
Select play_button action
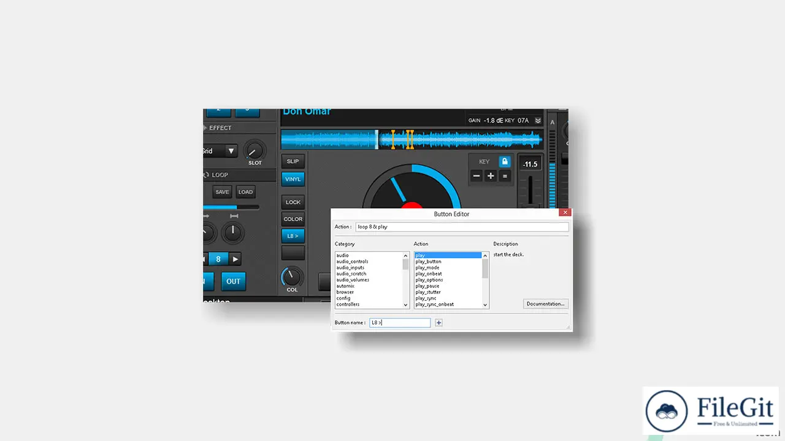[x=448, y=262]
